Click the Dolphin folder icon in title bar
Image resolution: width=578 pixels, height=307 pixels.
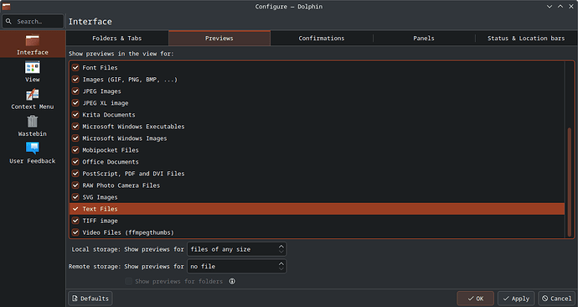[x=6, y=6]
